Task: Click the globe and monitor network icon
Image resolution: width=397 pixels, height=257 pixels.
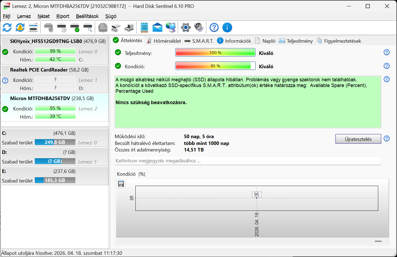Action: point(171,27)
